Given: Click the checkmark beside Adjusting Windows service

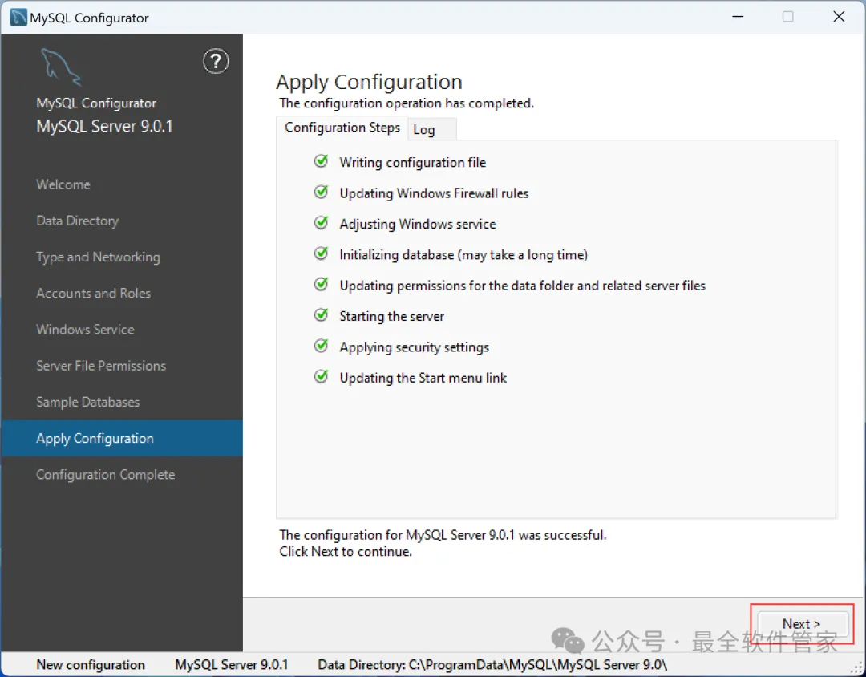Looking at the screenshot, I should 321,223.
